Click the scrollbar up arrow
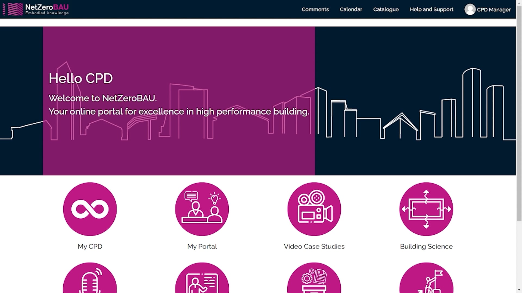This screenshot has width=522, height=293. 519,3
